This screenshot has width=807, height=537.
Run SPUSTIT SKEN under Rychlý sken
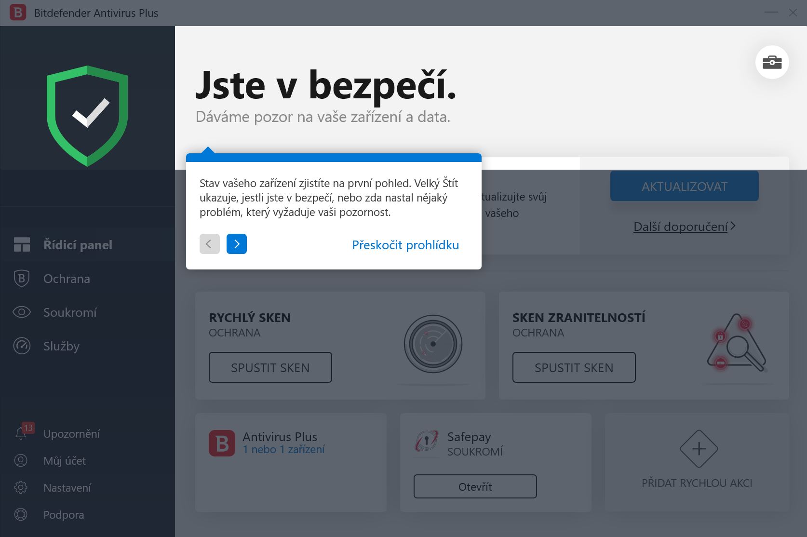tap(270, 367)
